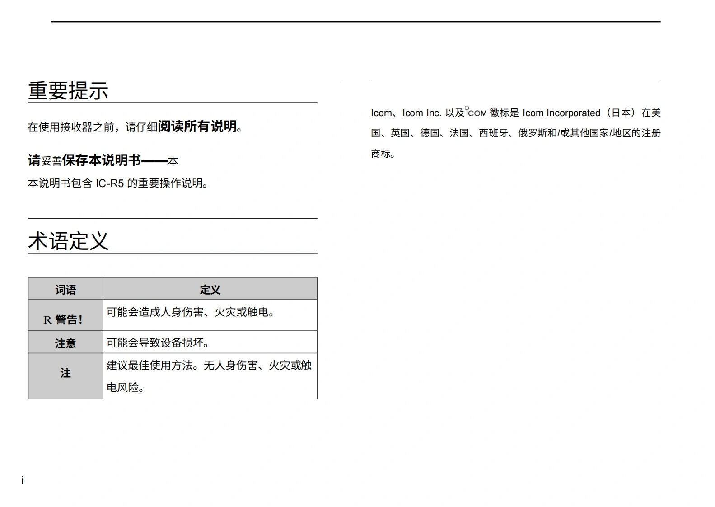Click the 注意 table cell
This screenshot has width=715, height=507.
(65, 343)
